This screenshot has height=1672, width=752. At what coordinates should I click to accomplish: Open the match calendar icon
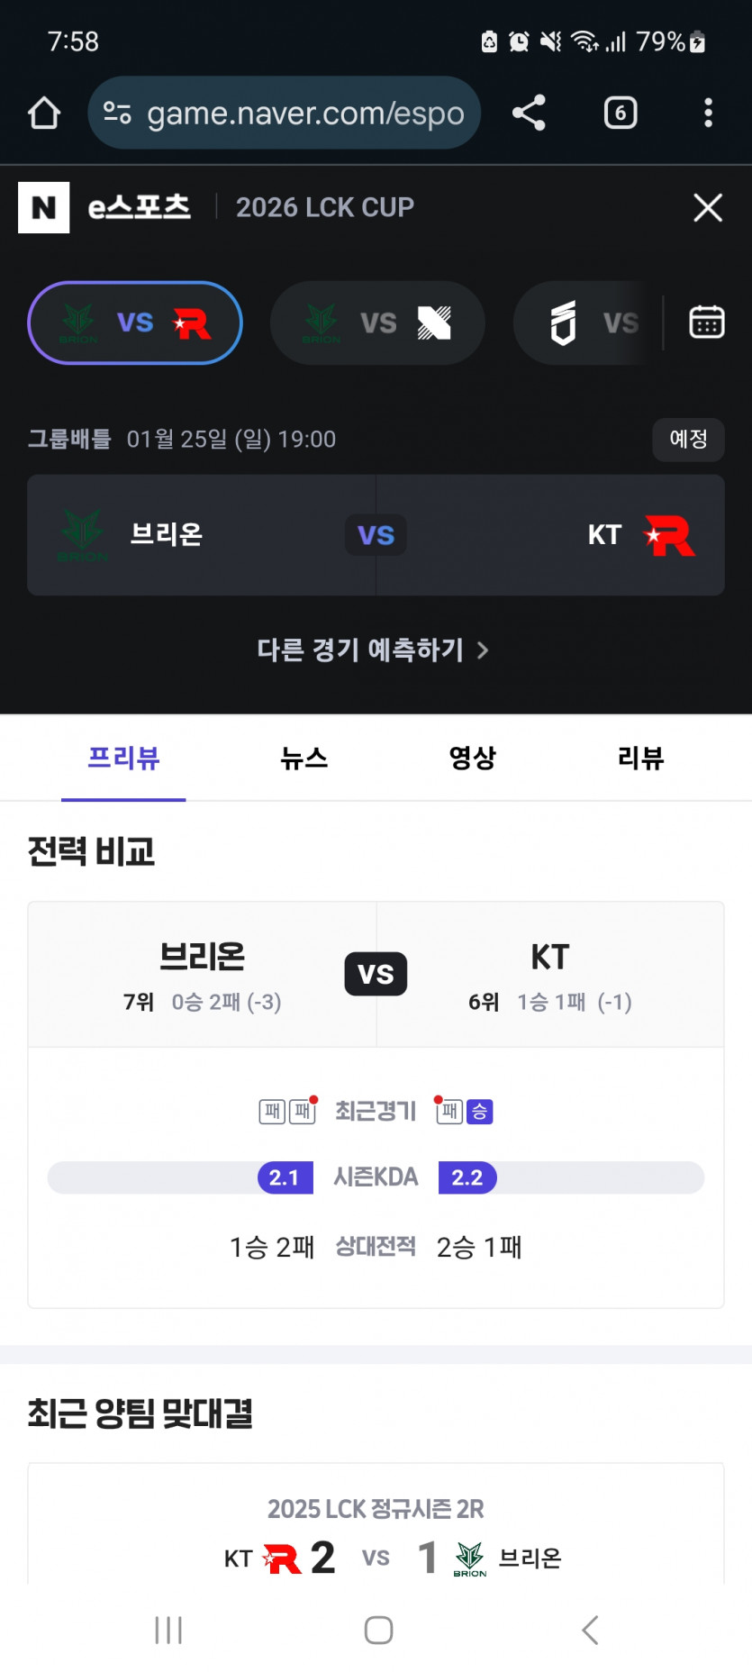708,323
